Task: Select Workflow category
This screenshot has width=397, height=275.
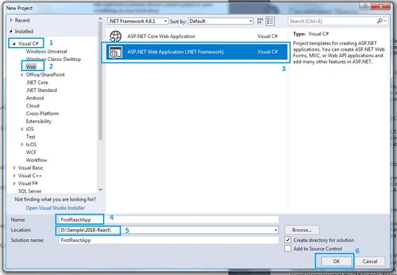Action: 36,160
